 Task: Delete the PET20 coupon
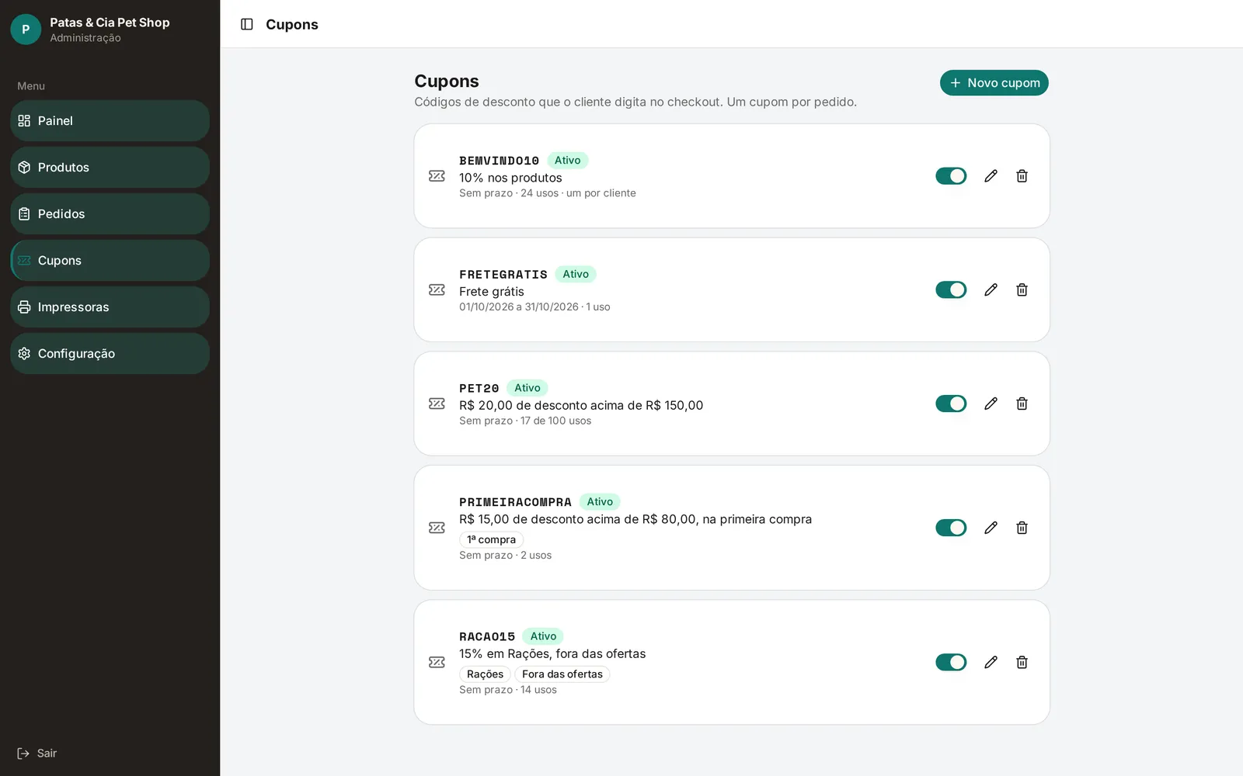pyautogui.click(x=1022, y=404)
